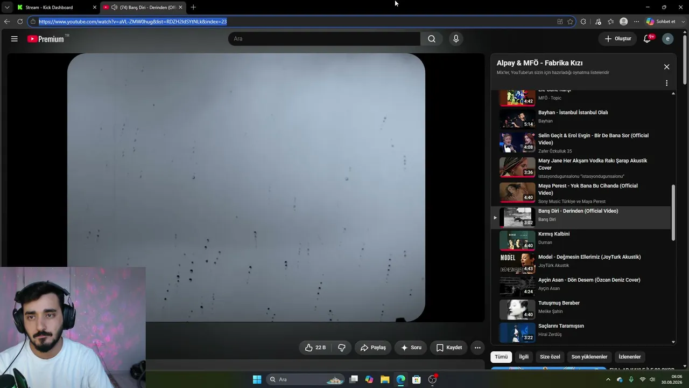This screenshot has height=388, width=689.
Task: Add this page to favorites star
Action: coord(570,22)
